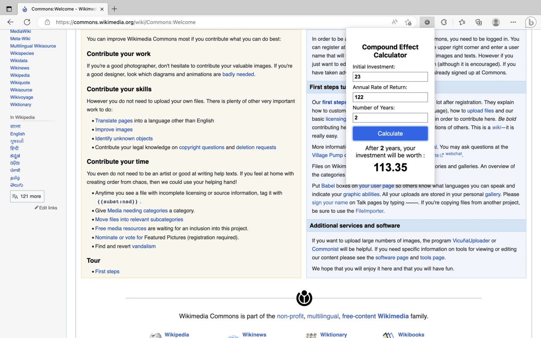The width and height of the screenshot is (541, 338).
Task: Open the copyright questions link
Action: [x=202, y=147]
